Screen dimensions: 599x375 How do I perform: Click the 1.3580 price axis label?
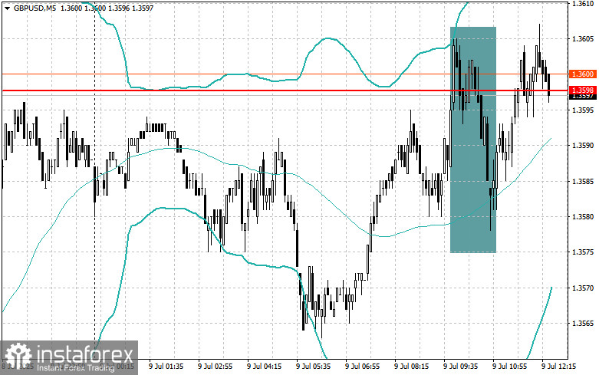tap(583, 217)
